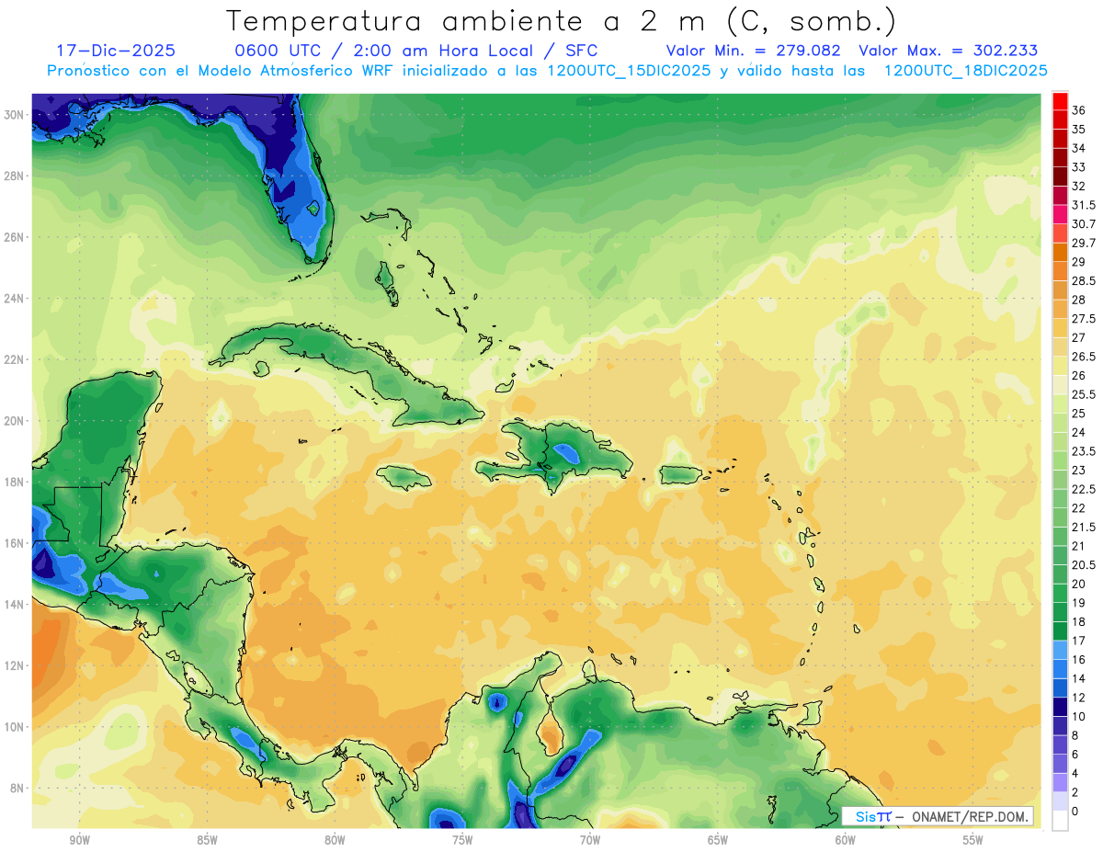Click the "8N" latitude label
Screen dimensions: 1103x852
pos(17,789)
